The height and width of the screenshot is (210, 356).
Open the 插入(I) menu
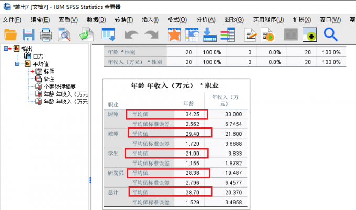click(x=150, y=20)
